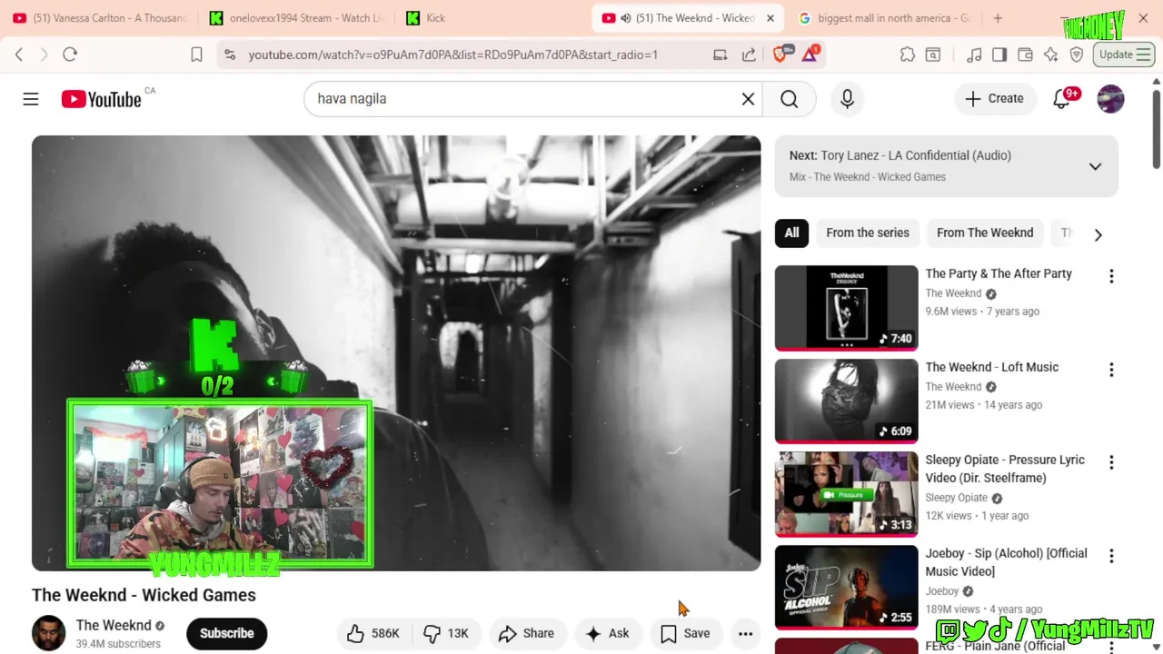Open options for The Party & The After Party
Screen dimensions: 1163x654
[x=1111, y=276]
